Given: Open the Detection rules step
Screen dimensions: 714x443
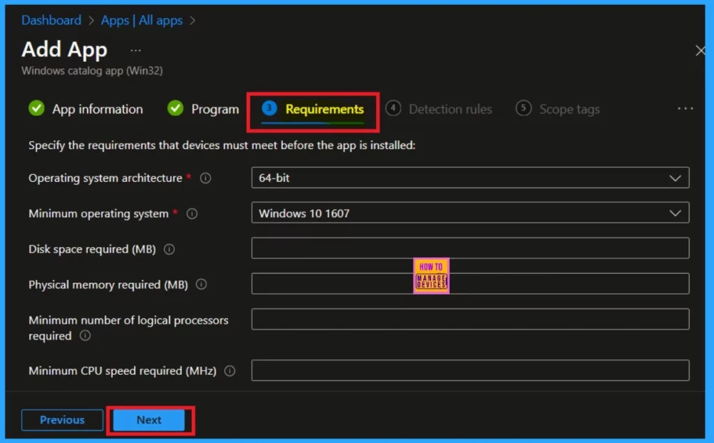Looking at the screenshot, I should click(x=439, y=109).
